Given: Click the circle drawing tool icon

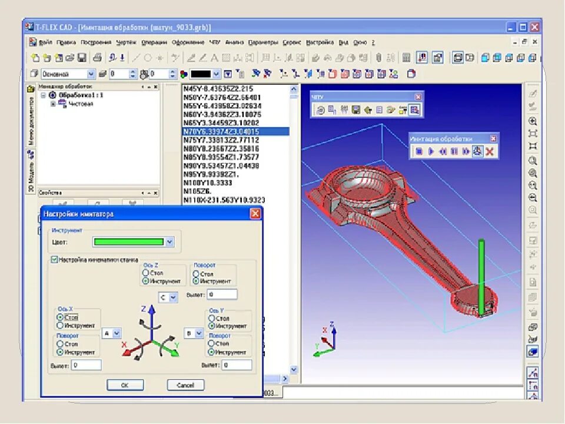Looking at the screenshot, I should (148, 58).
